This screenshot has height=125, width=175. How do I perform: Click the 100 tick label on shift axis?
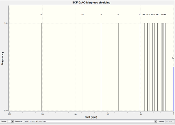108,114
